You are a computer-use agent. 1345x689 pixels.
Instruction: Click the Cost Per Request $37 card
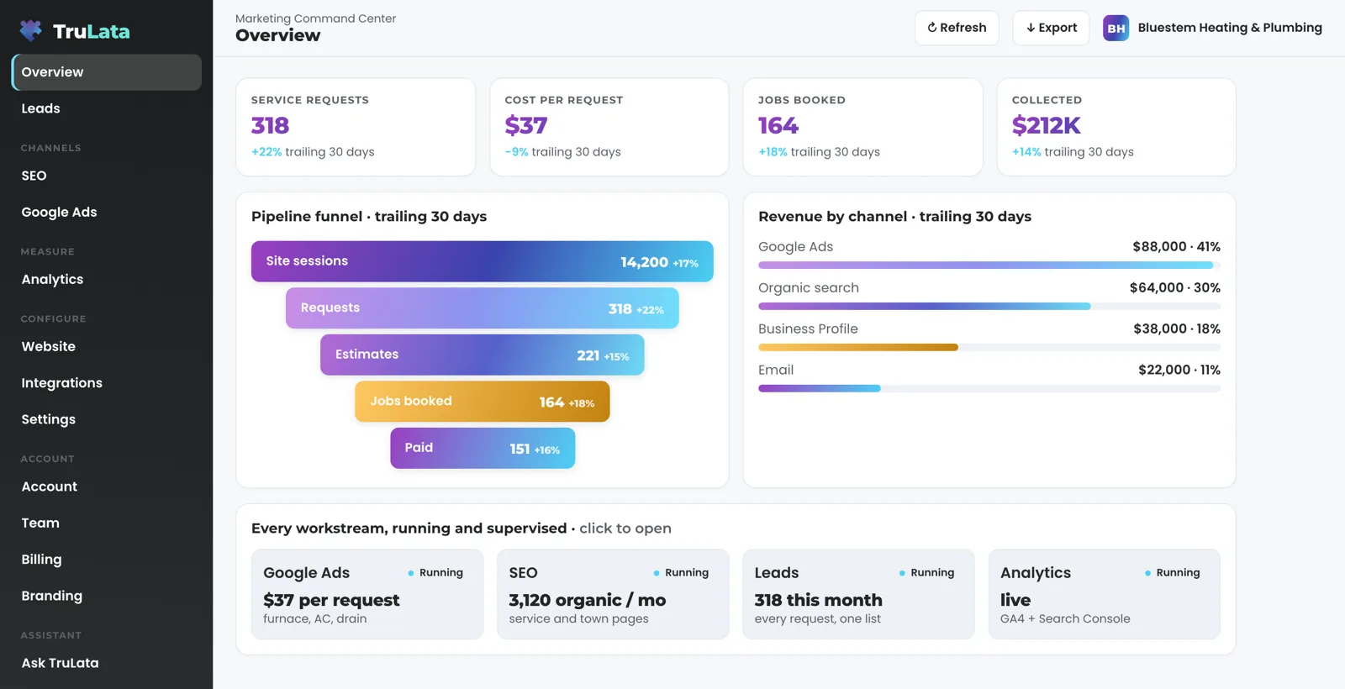click(x=609, y=127)
